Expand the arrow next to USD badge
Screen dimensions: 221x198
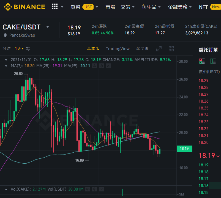pyautogui.click(x=97, y=7)
